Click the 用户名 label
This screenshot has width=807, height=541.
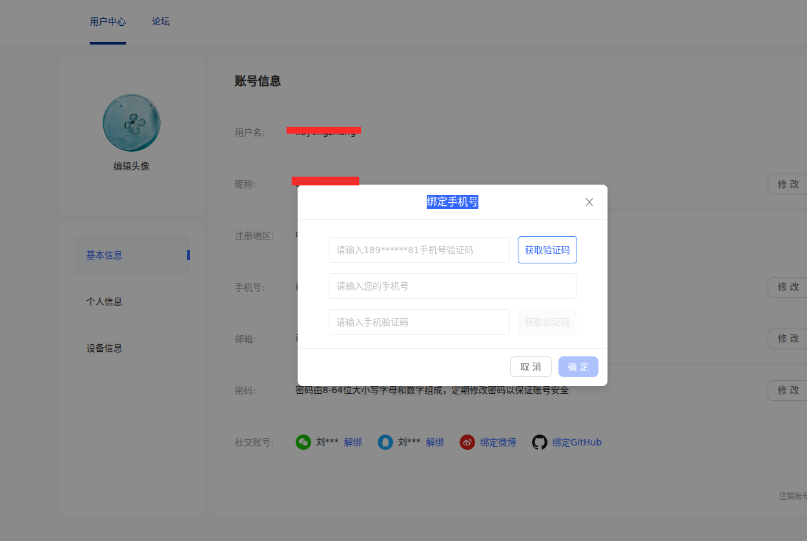tap(250, 132)
